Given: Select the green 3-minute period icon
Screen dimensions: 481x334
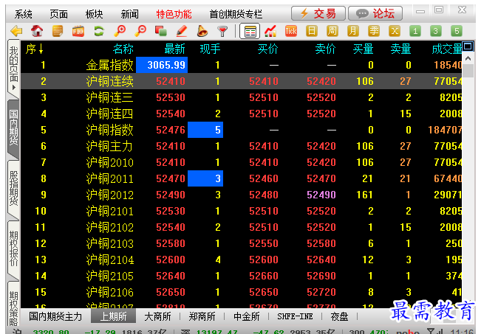Looking at the screenshot, I should [x=436, y=31].
